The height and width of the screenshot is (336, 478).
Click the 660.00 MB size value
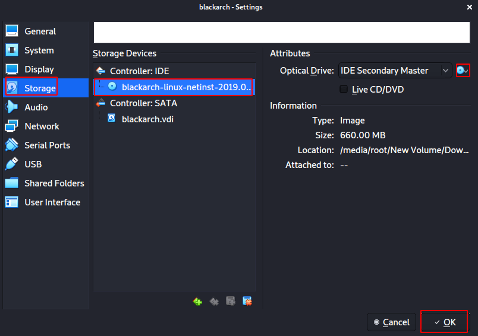[x=363, y=135]
